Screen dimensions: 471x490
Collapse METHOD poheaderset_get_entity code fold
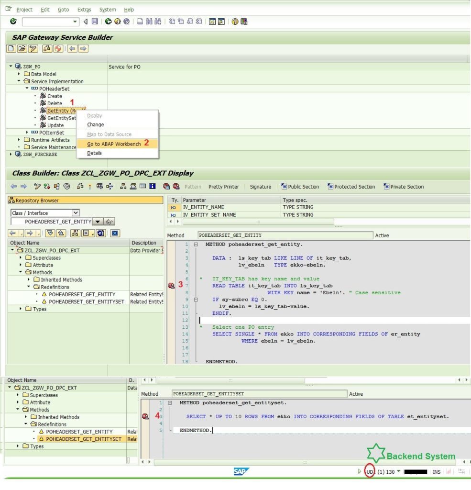(x=196, y=245)
